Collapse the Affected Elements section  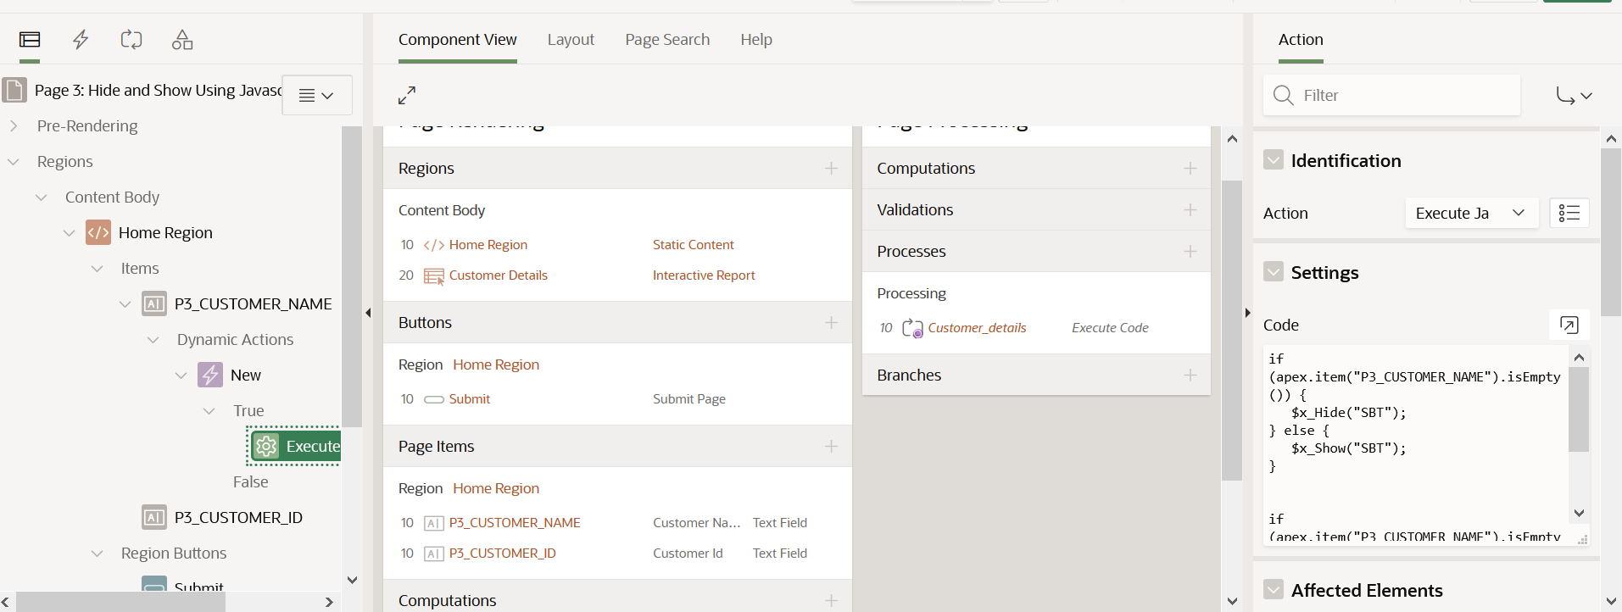tap(1274, 590)
